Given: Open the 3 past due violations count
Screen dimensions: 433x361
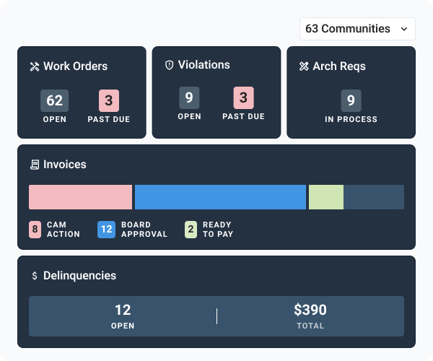Looking at the screenshot, I should click(x=244, y=97).
